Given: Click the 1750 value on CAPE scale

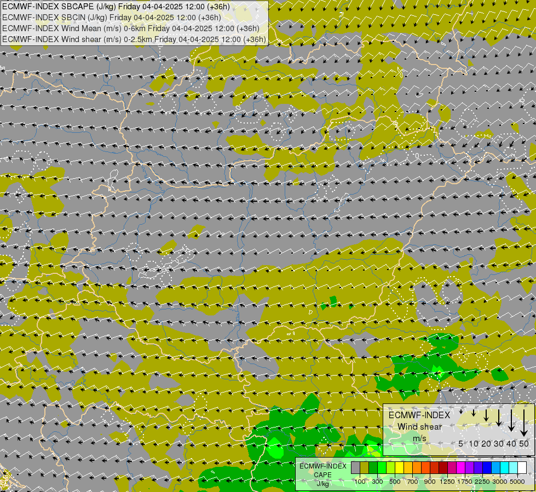Looking at the screenshot, I should pos(465,482).
